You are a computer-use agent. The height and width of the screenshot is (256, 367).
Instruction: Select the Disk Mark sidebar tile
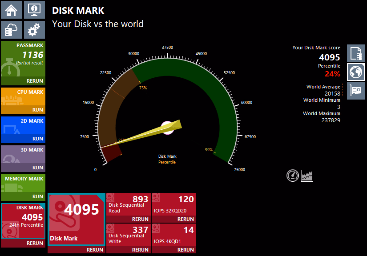coord(23,220)
